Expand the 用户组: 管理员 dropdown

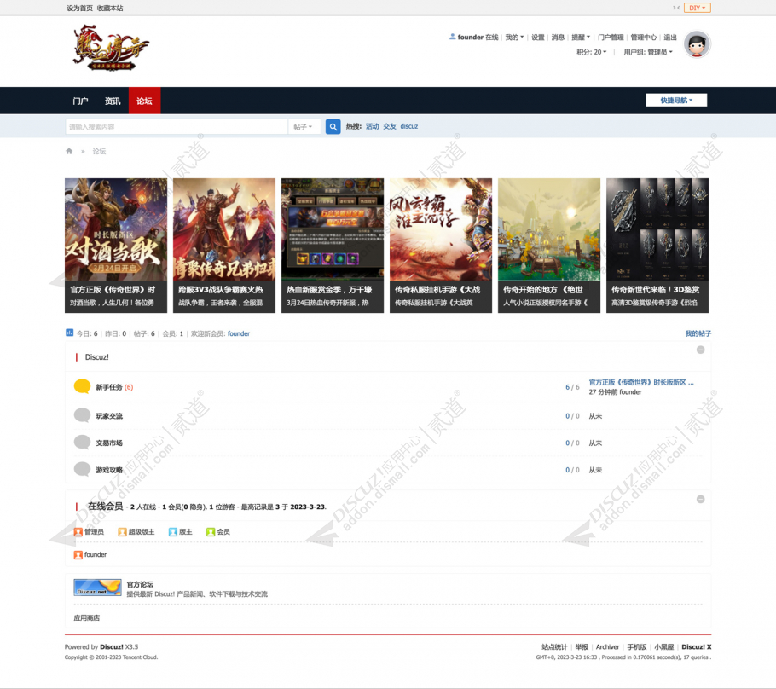click(x=648, y=52)
